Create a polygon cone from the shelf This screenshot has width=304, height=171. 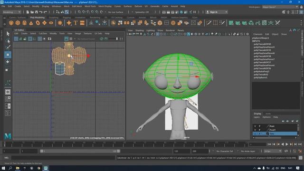click(31, 23)
